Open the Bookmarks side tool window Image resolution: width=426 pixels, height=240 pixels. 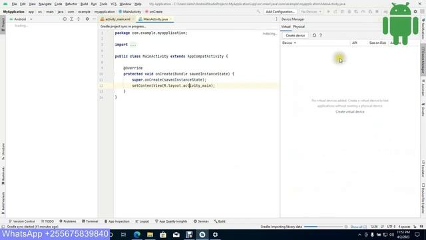coord(3,175)
